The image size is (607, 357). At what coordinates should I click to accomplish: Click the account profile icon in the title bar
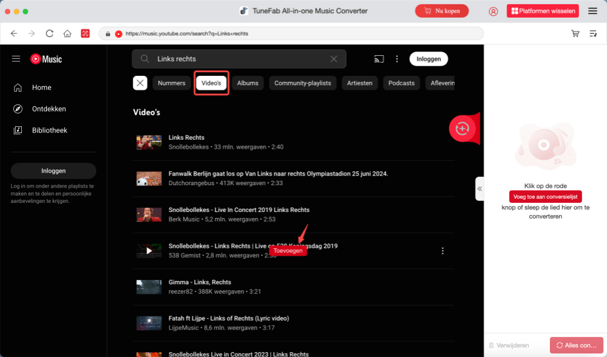493,10
